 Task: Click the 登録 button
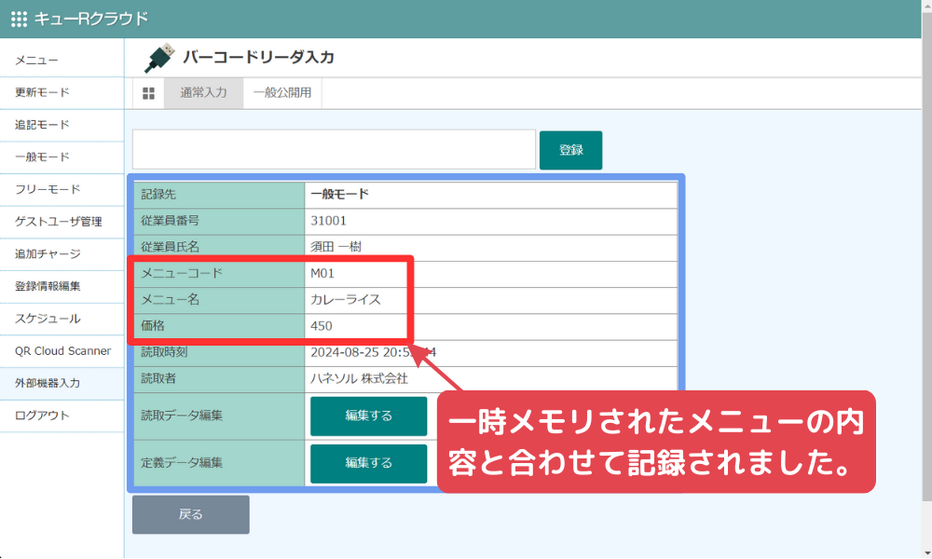tap(570, 150)
